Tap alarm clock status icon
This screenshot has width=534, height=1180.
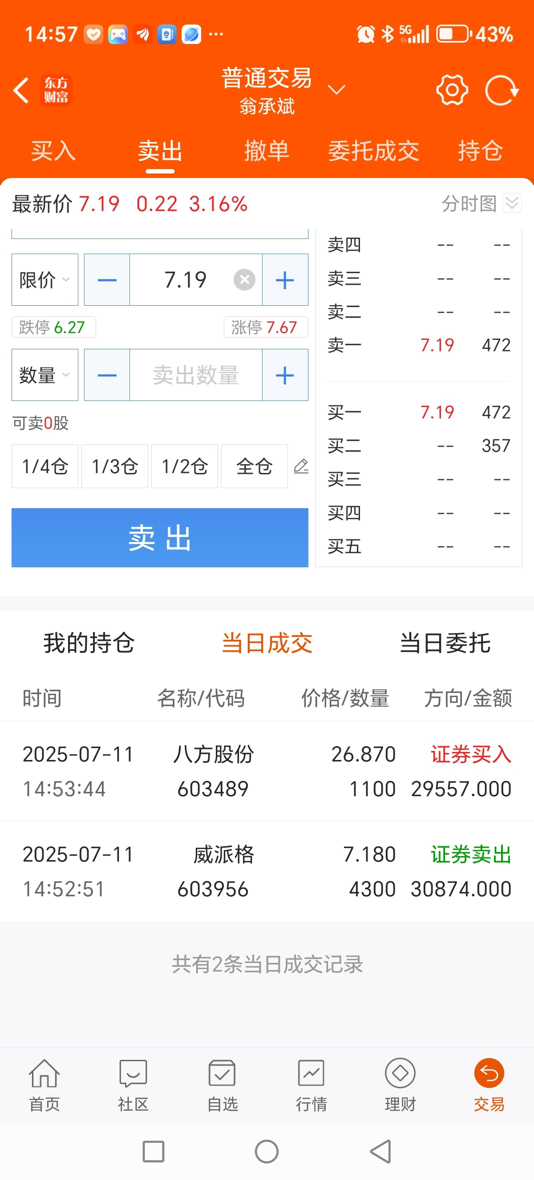pyautogui.click(x=365, y=34)
